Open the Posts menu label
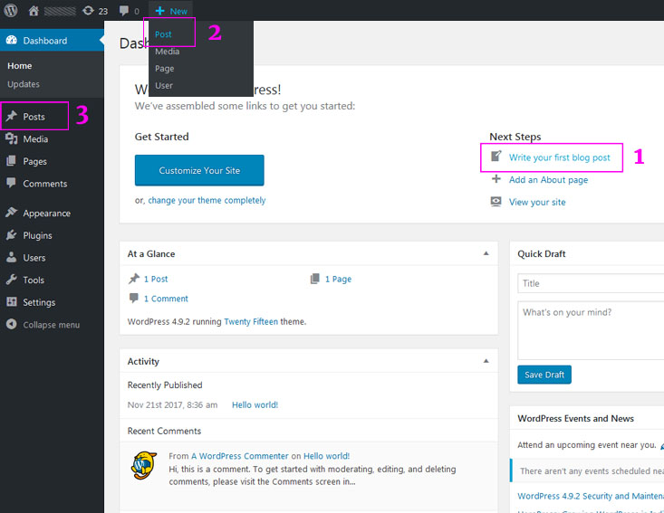664x513 pixels. click(34, 117)
